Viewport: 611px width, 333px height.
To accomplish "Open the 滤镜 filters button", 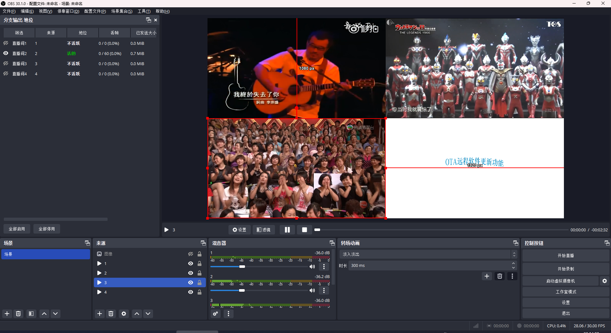I will tap(263, 230).
